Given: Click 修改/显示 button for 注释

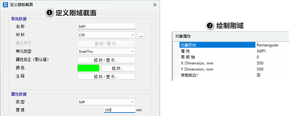Looking at the screenshot, I should 107,77.
